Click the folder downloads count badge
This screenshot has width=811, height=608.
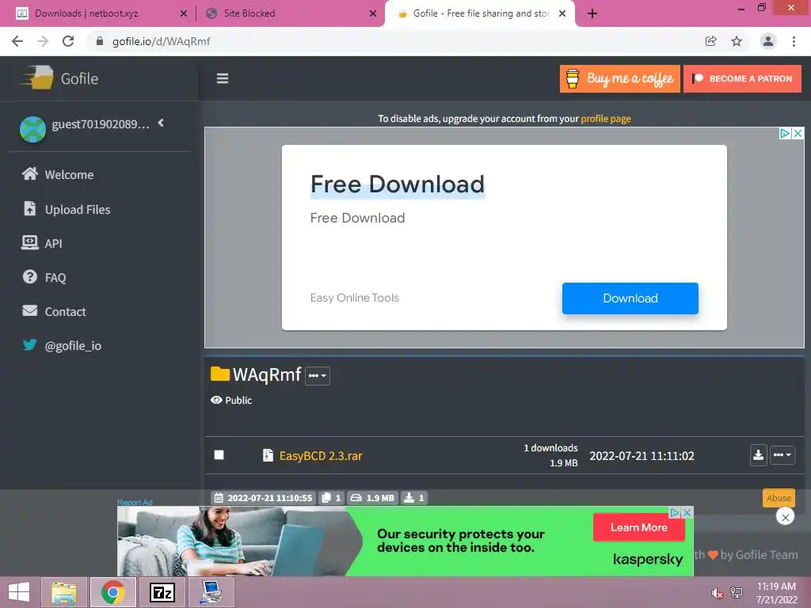tap(413, 498)
